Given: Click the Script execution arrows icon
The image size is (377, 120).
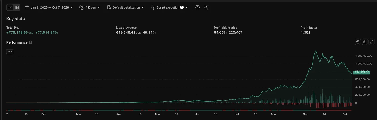Looking at the screenshot, I should point(153,7).
